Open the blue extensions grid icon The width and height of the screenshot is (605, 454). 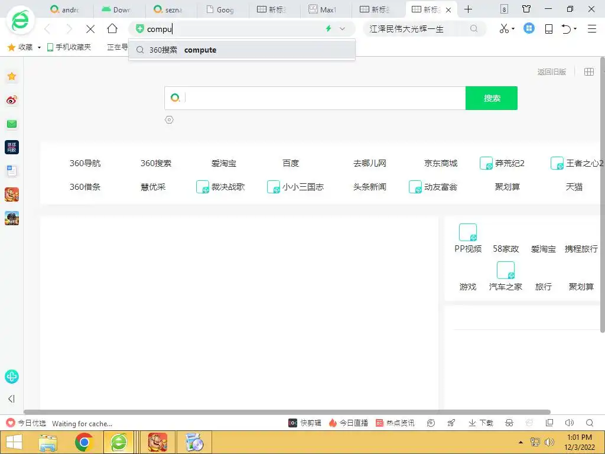pos(529,28)
